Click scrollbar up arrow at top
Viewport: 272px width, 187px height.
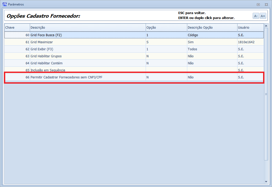pyautogui.click(x=266, y=26)
